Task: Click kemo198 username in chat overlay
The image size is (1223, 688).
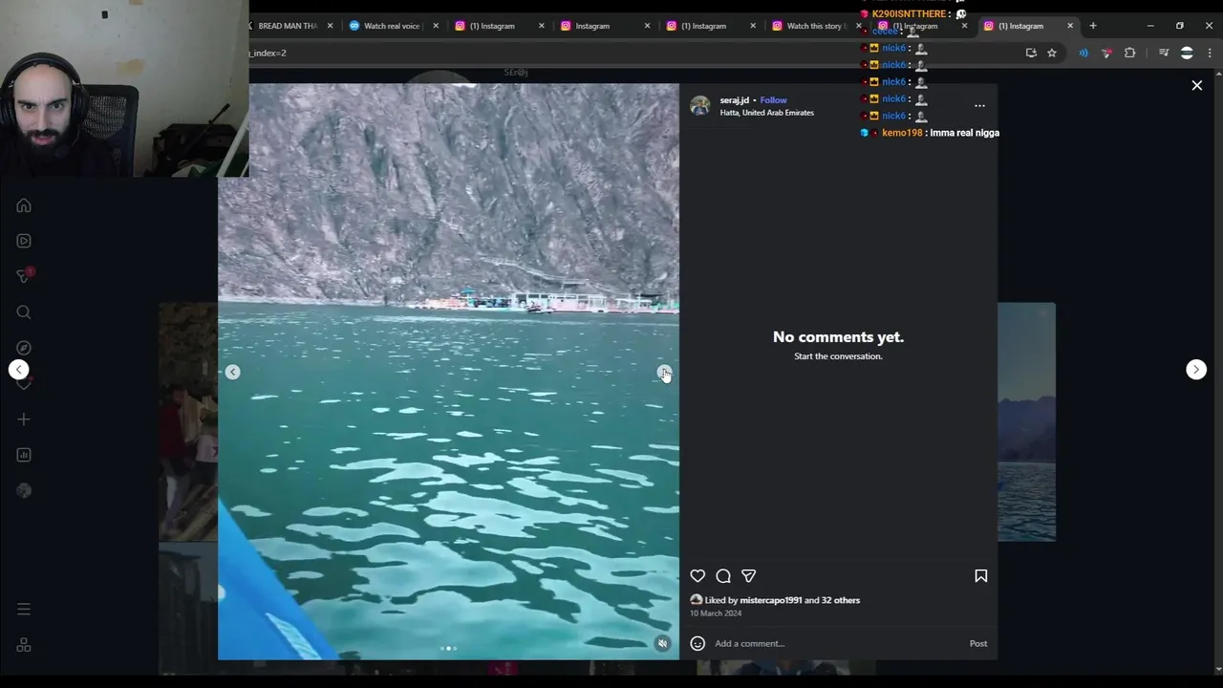Action: [x=902, y=133]
